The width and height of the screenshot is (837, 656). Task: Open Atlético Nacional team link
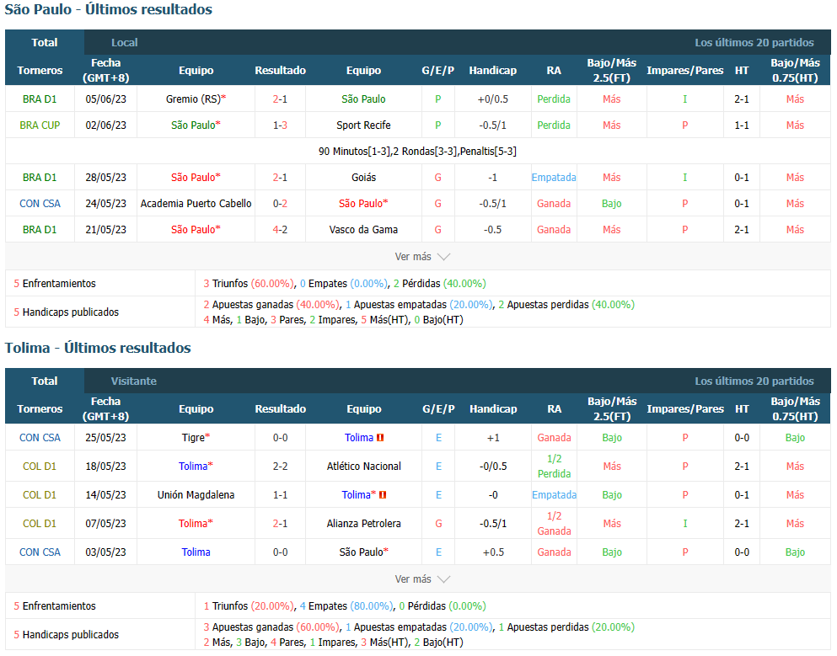pos(363,467)
